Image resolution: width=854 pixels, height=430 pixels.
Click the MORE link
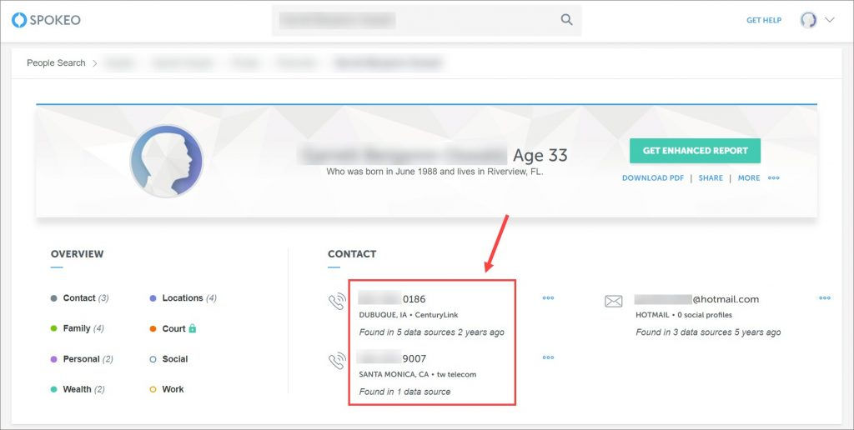pos(749,178)
